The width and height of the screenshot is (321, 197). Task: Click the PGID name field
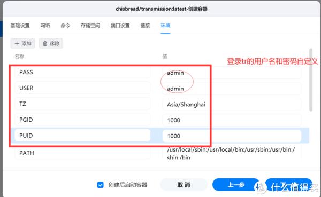82,120
